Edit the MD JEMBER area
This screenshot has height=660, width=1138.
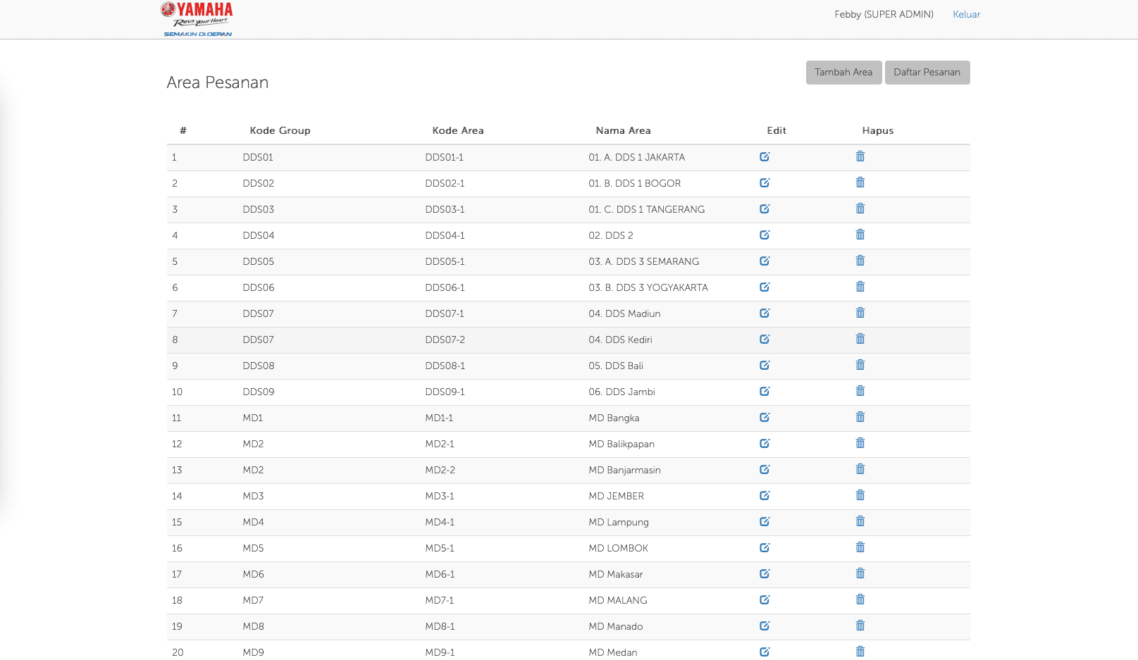(765, 495)
